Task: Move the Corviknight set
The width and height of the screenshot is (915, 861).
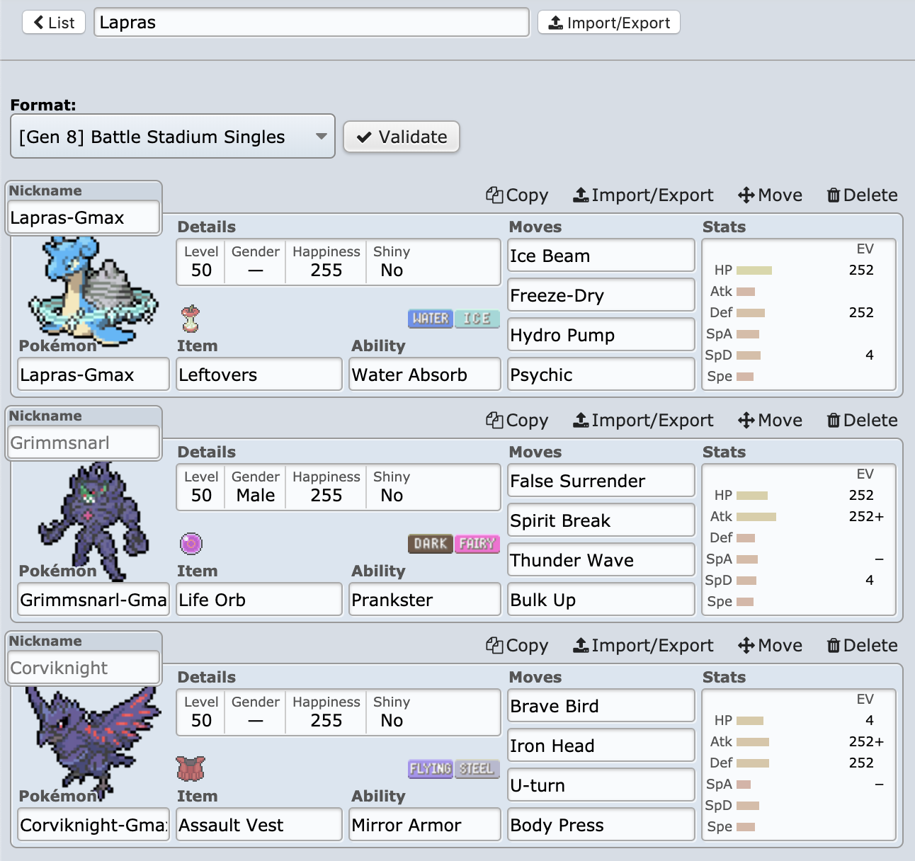Action: [x=770, y=646]
